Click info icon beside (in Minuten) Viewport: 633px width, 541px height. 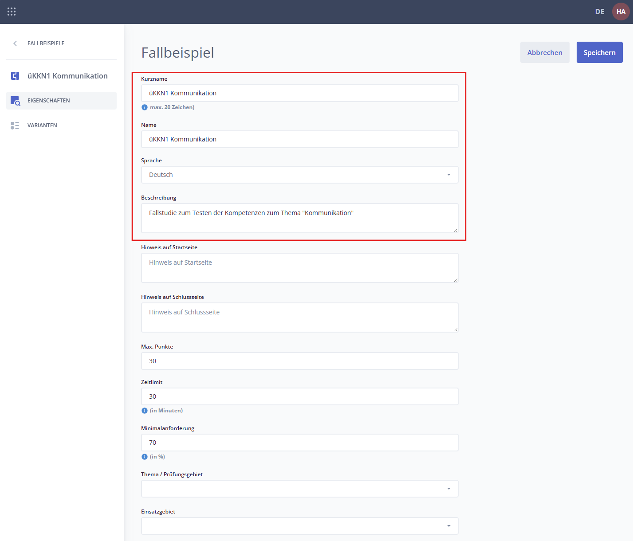145,411
